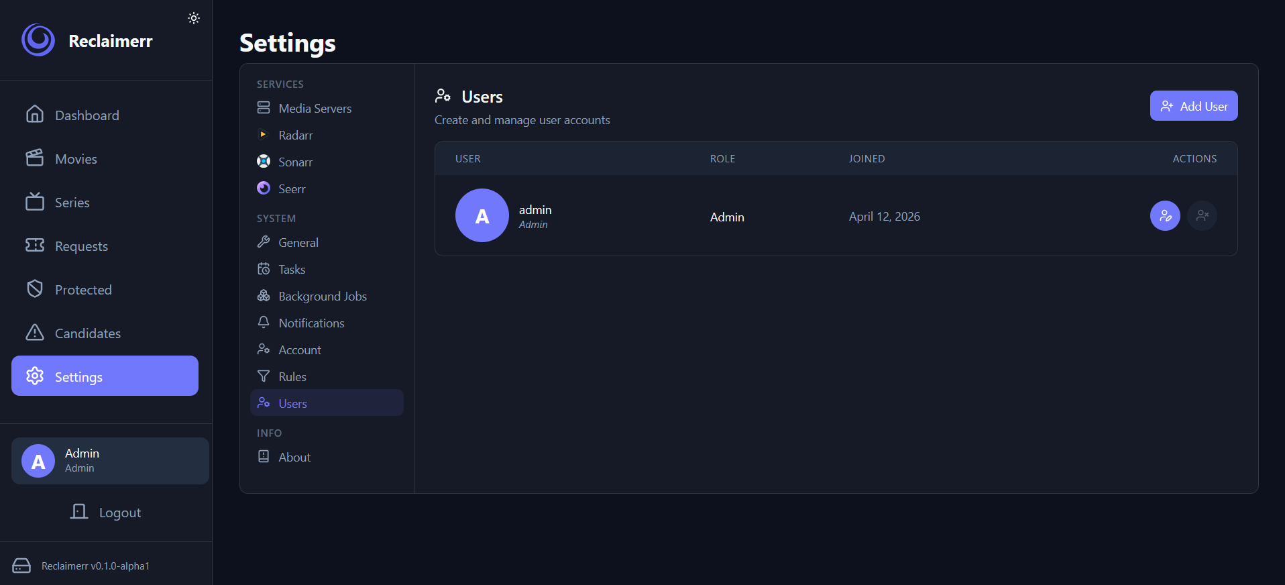
Task: Open Rules settings
Action: [x=327, y=376]
